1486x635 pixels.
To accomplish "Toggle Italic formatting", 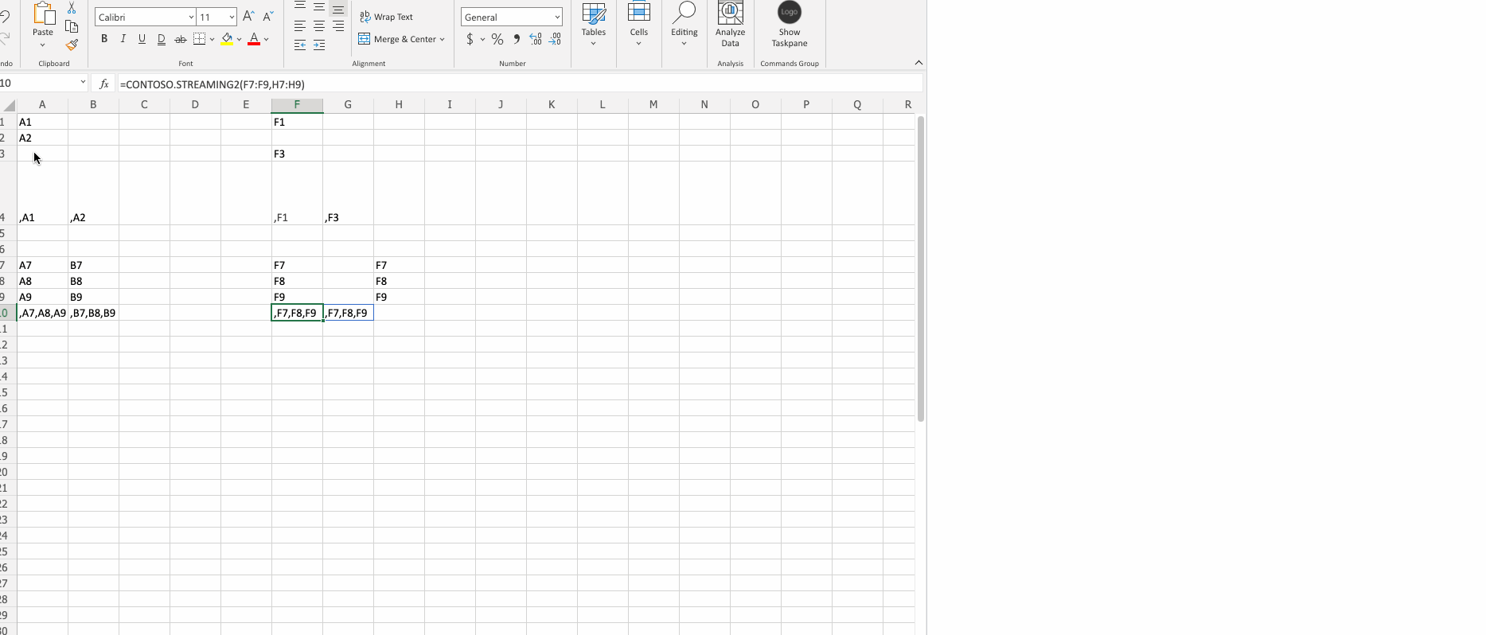I will (123, 39).
